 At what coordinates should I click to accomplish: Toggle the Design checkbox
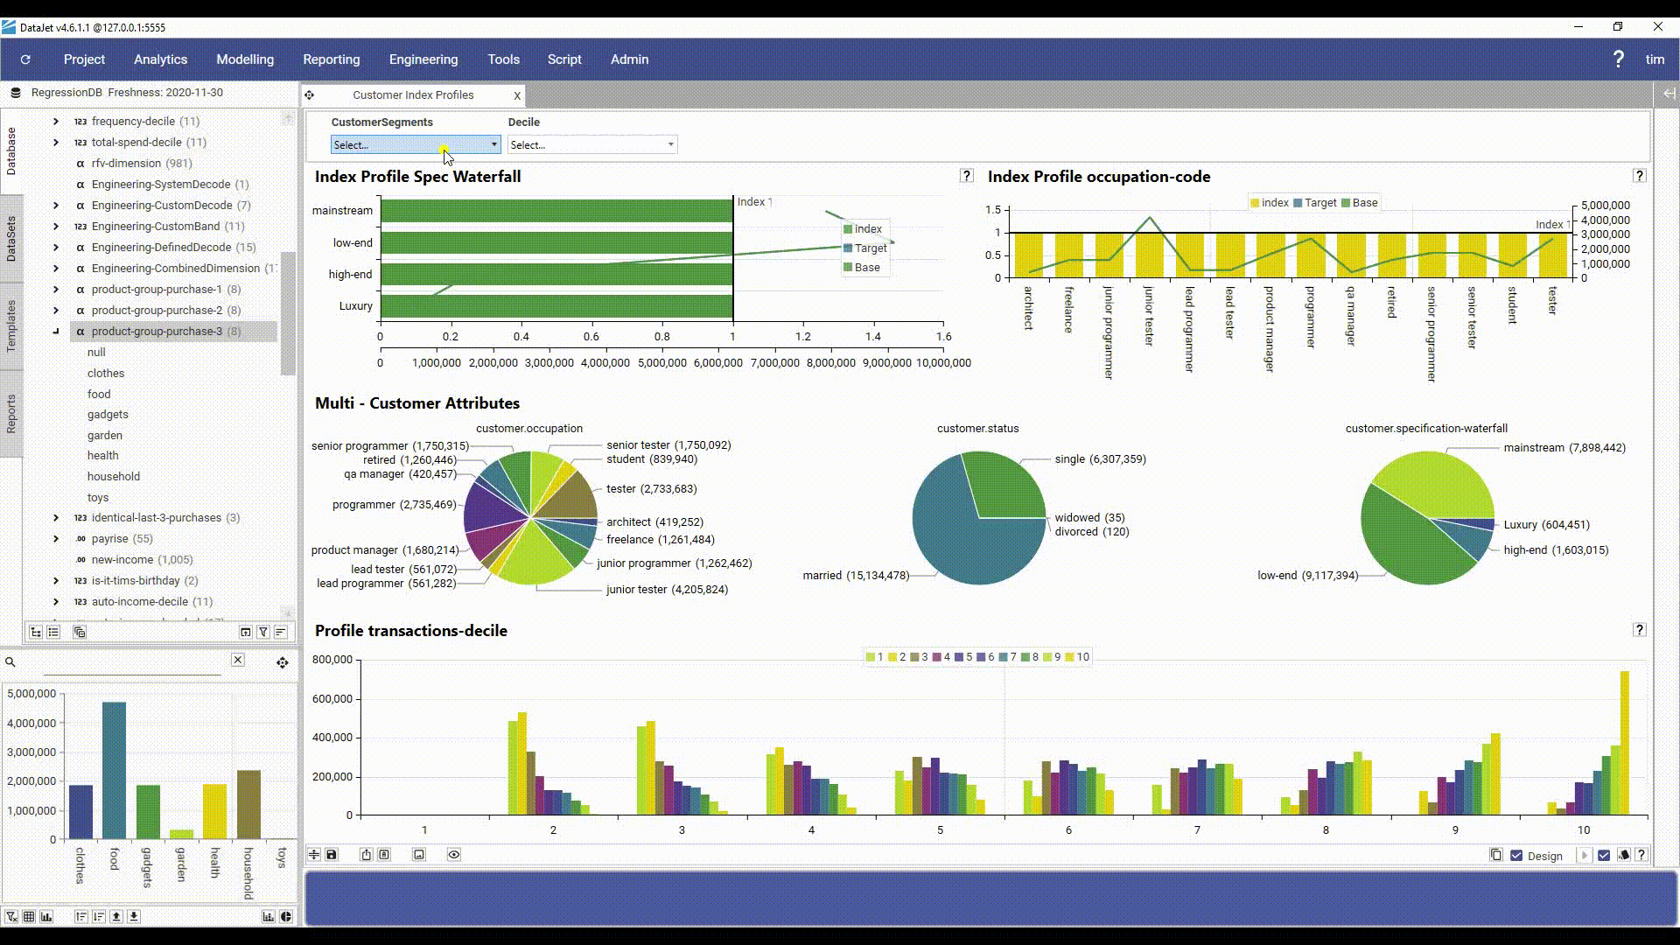pyautogui.click(x=1516, y=856)
